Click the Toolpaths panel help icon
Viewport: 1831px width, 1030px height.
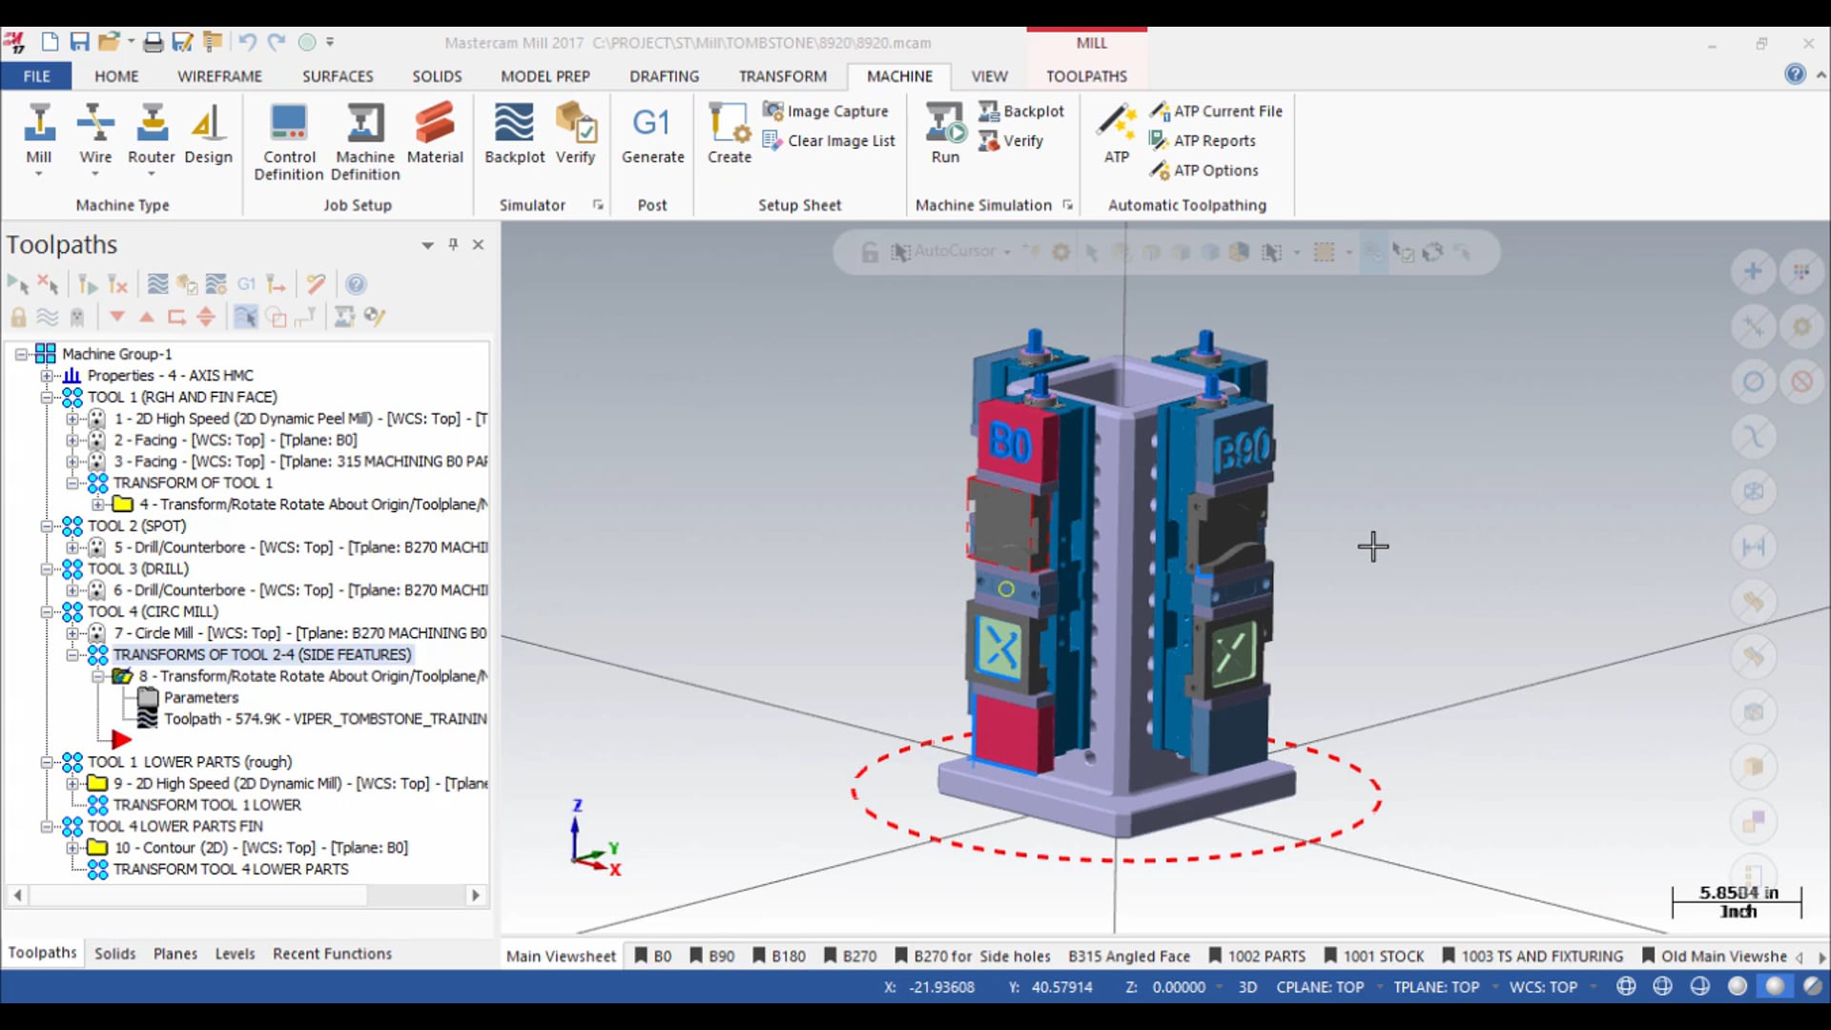(x=356, y=284)
